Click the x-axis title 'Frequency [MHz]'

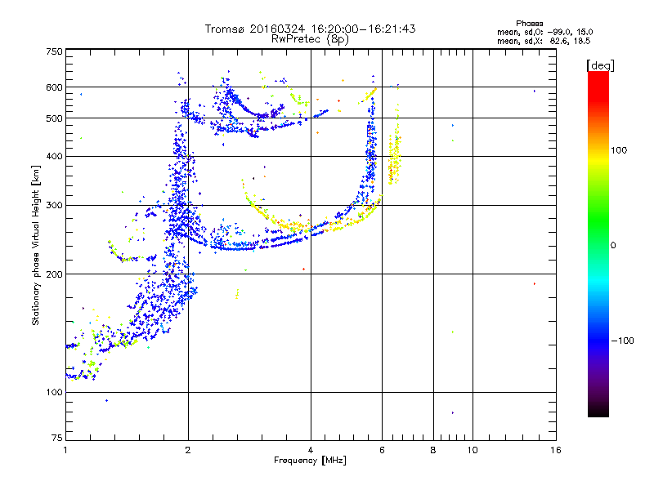point(310,461)
